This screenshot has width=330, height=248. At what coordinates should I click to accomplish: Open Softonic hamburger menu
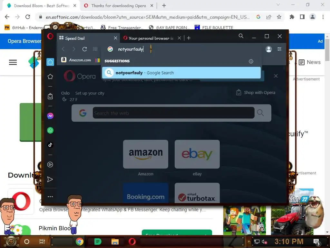[13, 62]
